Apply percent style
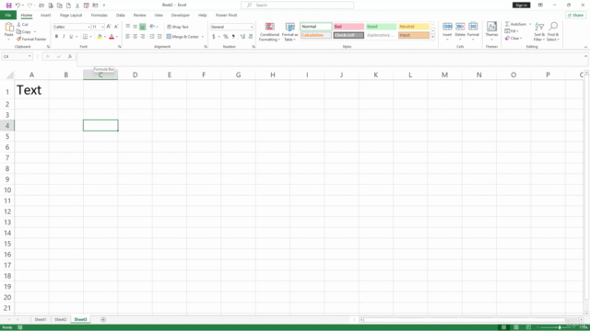Image resolution: width=590 pixels, height=331 pixels. coord(225,37)
